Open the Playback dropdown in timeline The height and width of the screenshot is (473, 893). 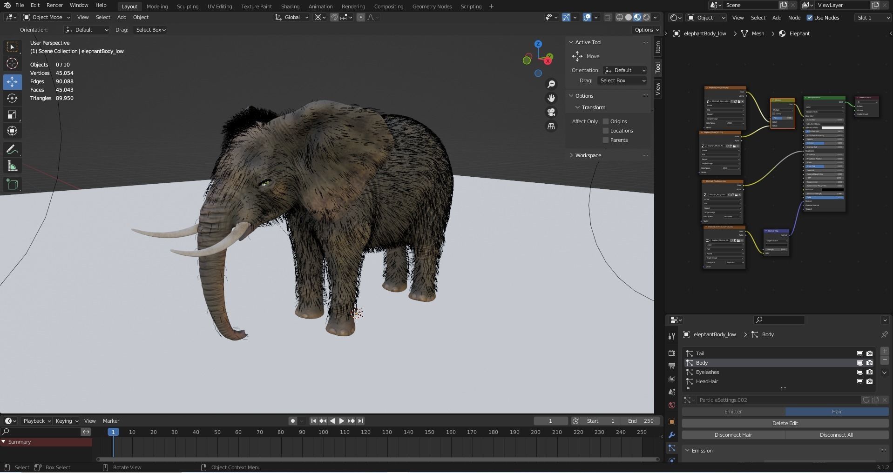pos(37,421)
